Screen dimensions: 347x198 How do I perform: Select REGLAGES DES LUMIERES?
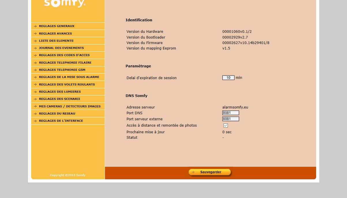(68, 92)
